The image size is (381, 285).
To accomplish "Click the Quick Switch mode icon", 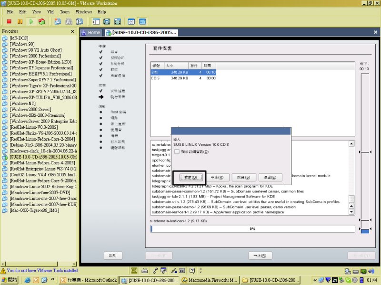I will click(107, 21).
